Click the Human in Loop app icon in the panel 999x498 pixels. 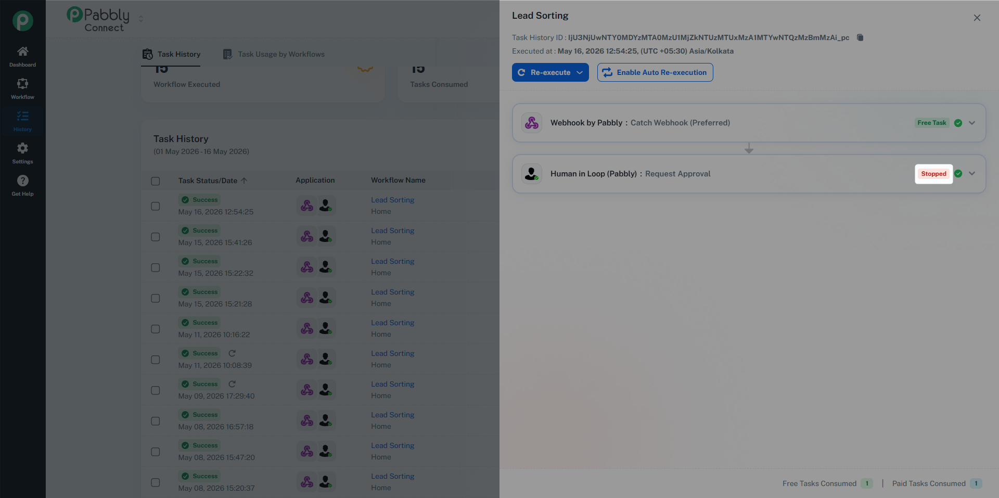pos(532,174)
